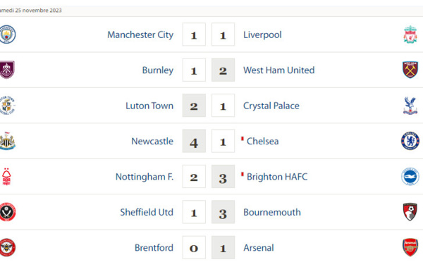Click Brentford's score of 0

point(194,248)
